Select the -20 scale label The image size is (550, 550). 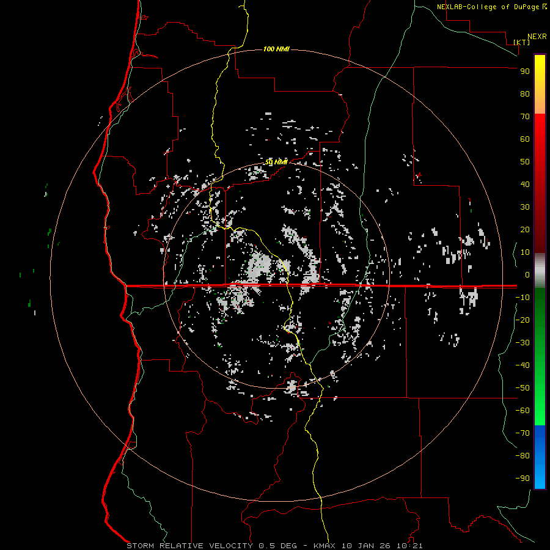522,320
